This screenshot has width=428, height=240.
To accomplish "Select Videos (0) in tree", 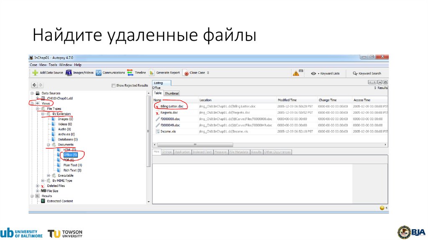I will pyautogui.click(x=65, y=124).
